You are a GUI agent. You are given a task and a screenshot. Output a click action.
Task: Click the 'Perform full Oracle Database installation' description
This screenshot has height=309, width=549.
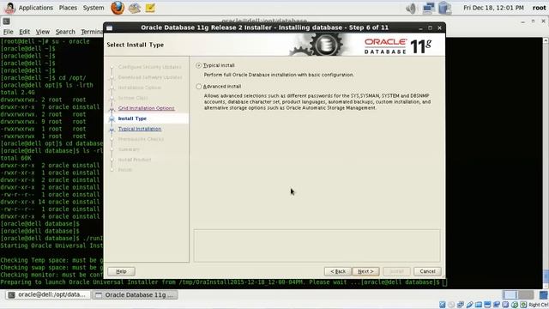click(279, 75)
